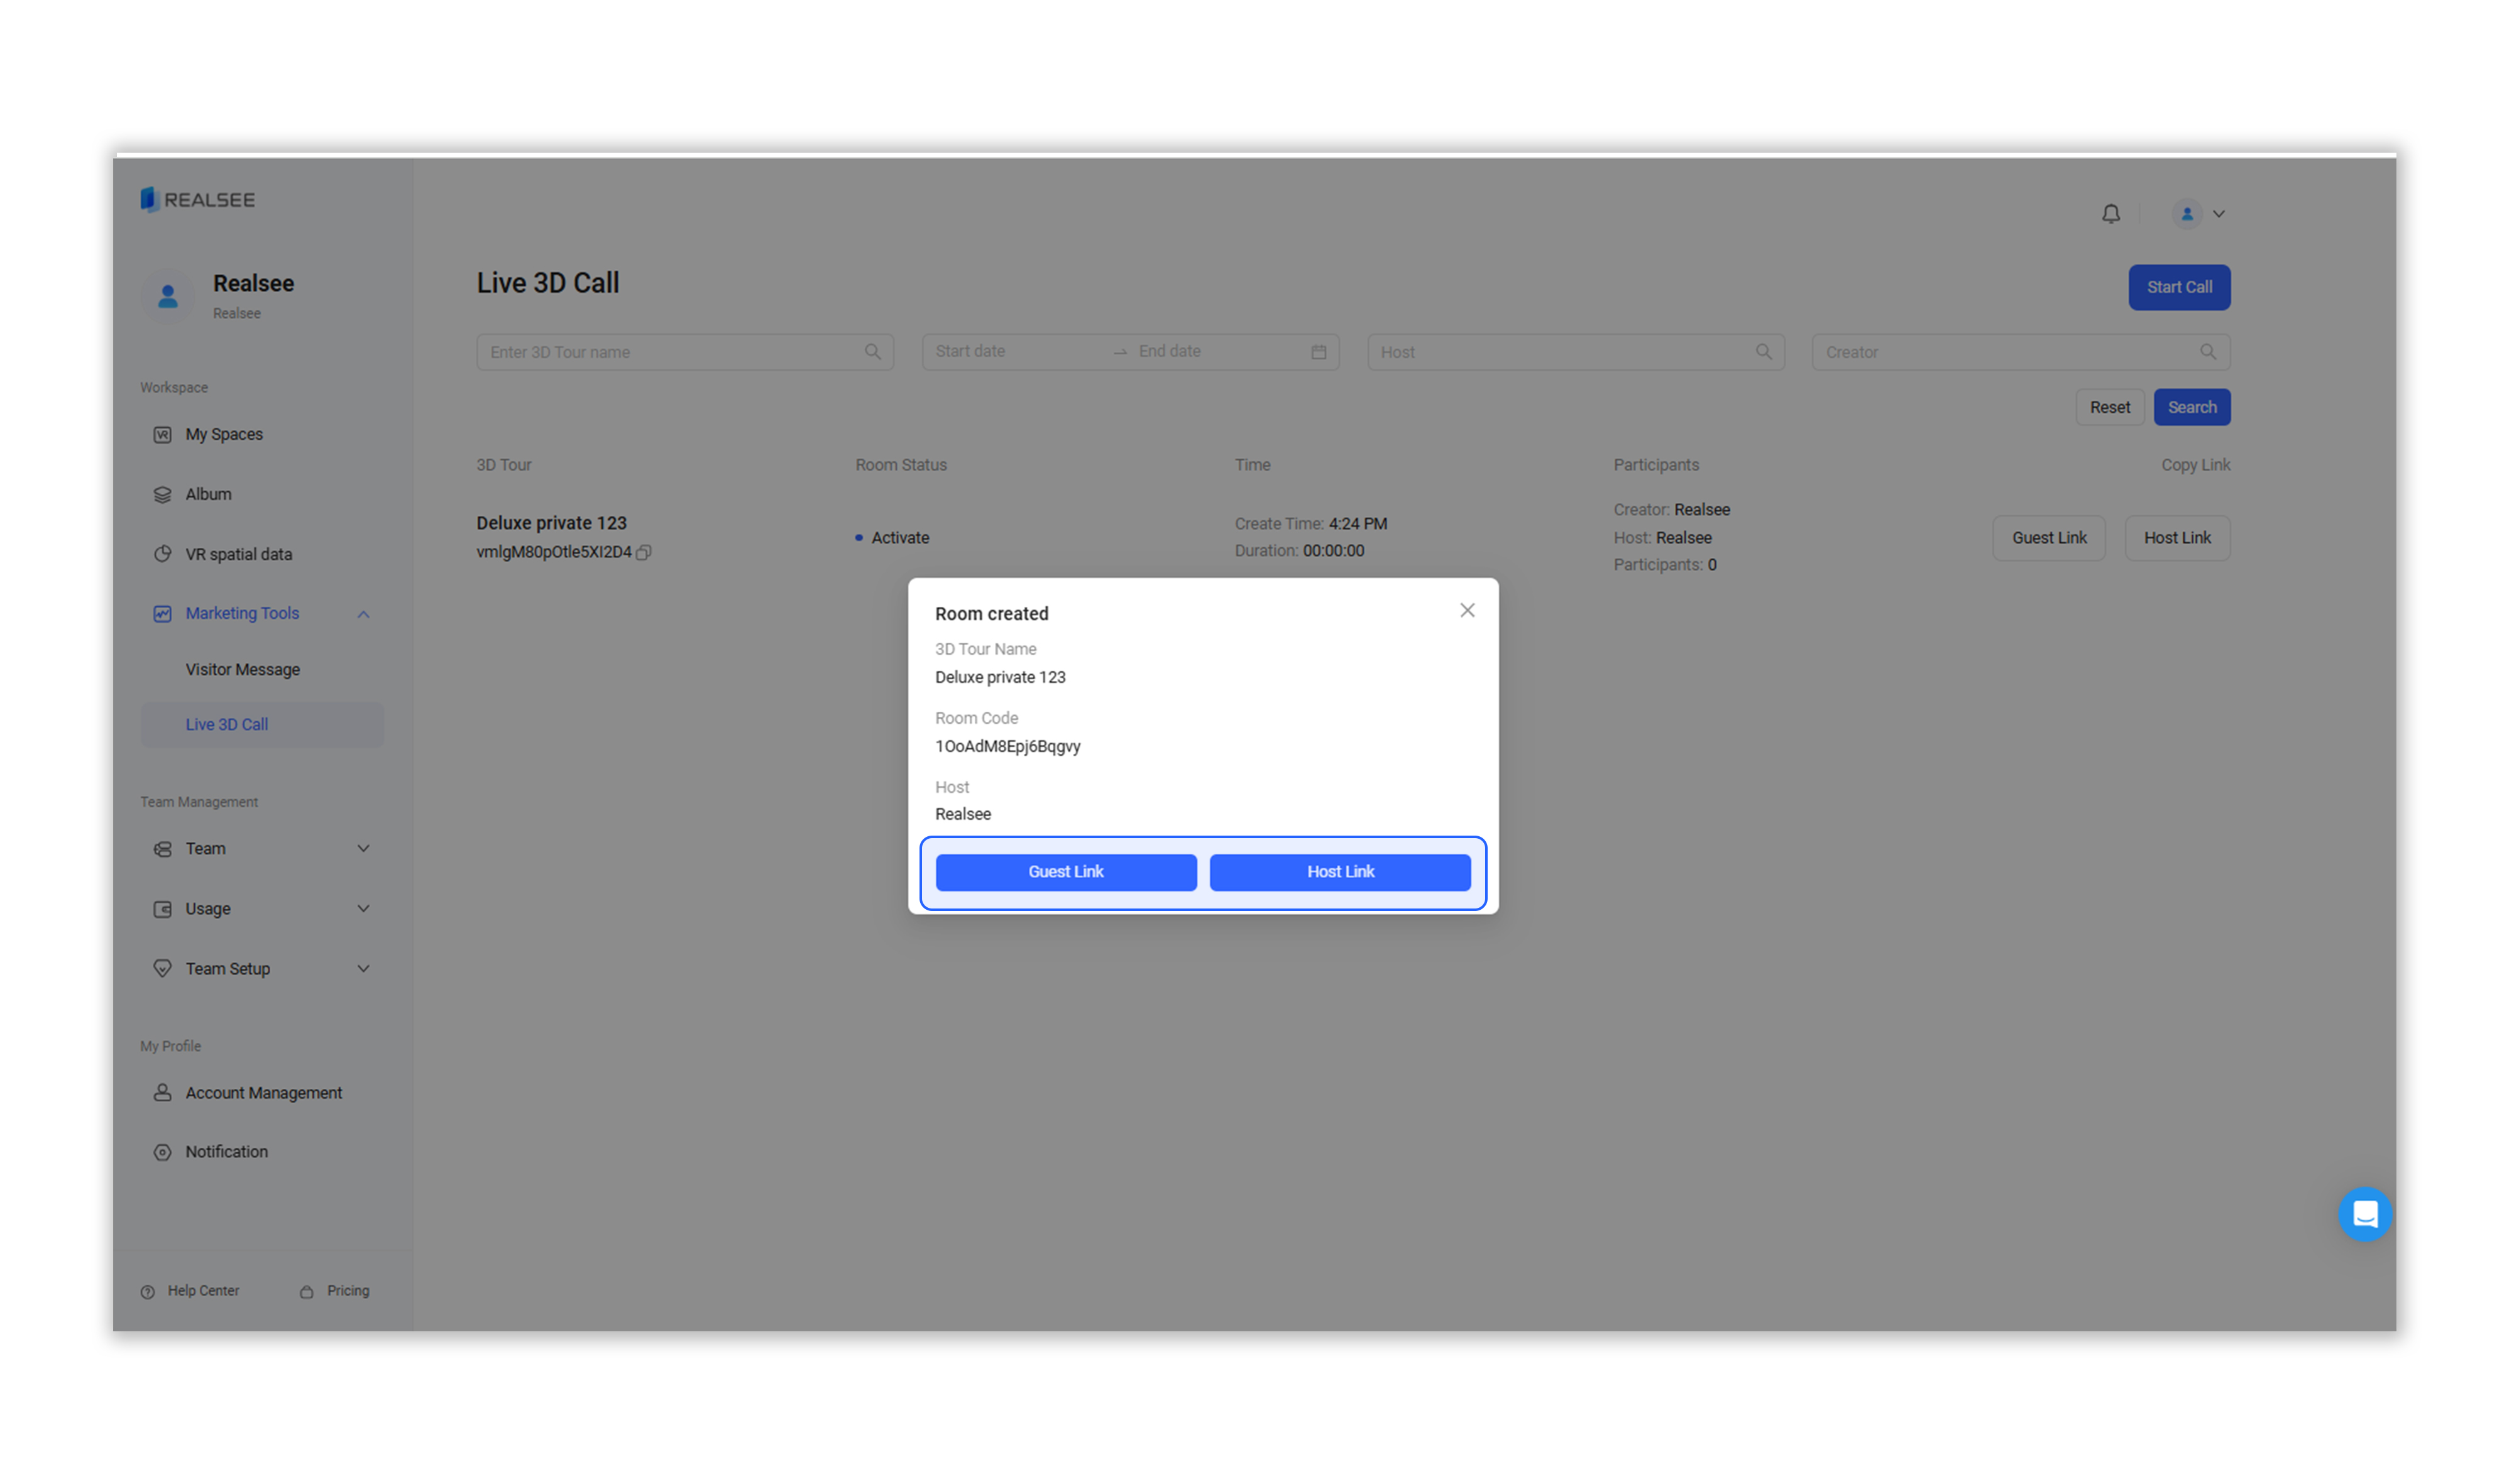Click the sidebar Realsee profile avatar
The height and width of the screenshot is (1484, 2514).
click(168, 296)
